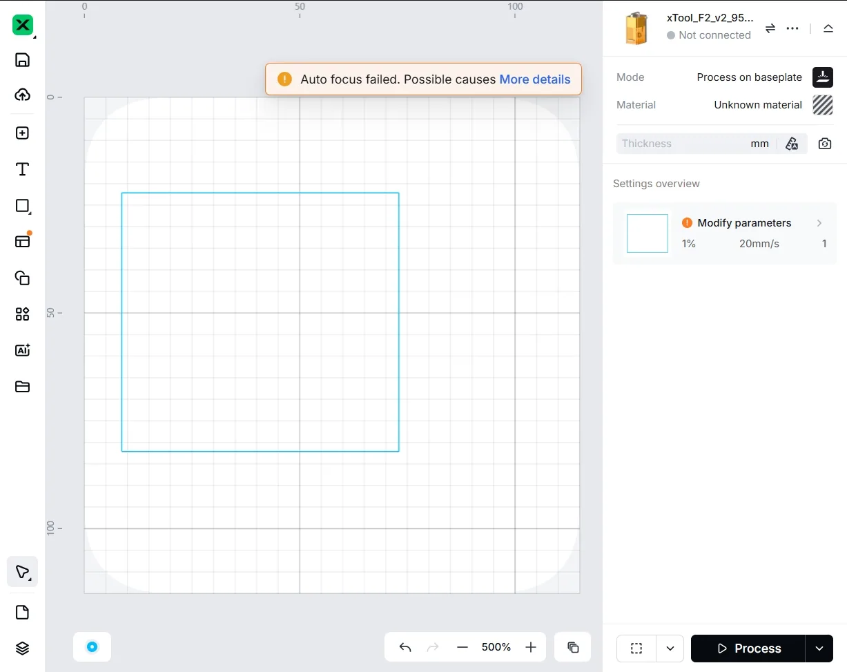This screenshot has height=672, width=847.
Task: Click the camera capture icon near Thickness
Action: 825,144
